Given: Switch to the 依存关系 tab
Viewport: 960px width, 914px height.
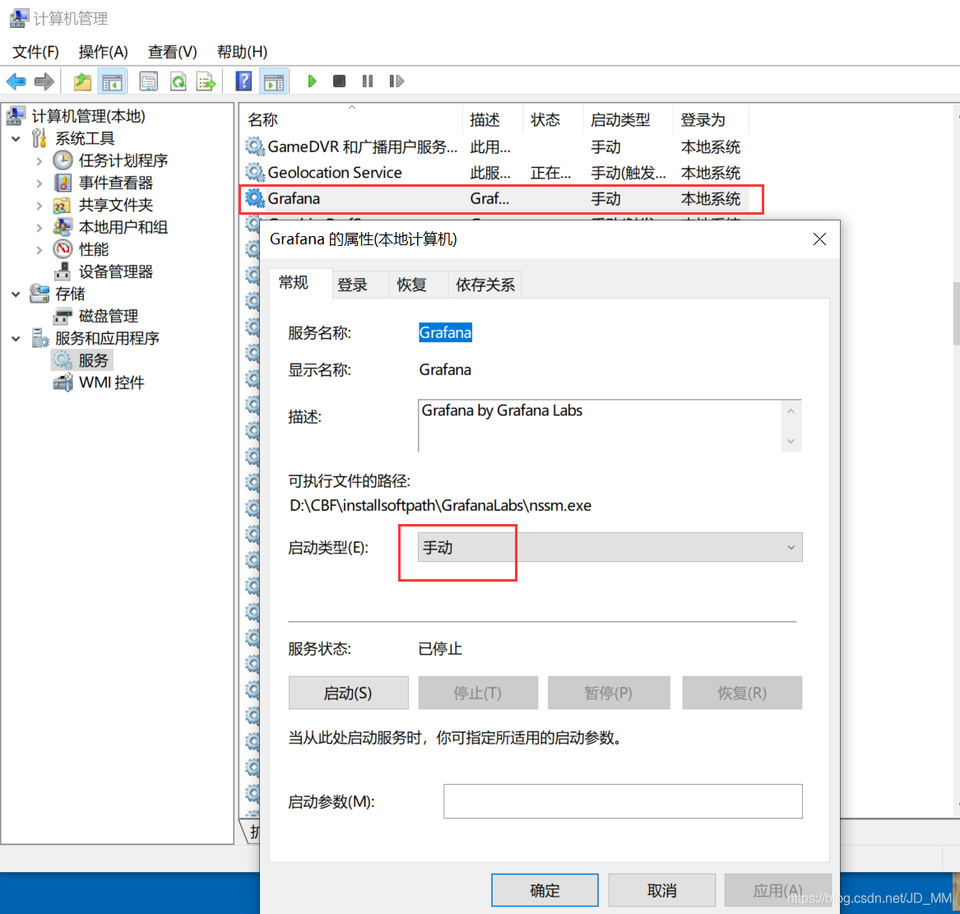Looking at the screenshot, I should click(x=485, y=285).
